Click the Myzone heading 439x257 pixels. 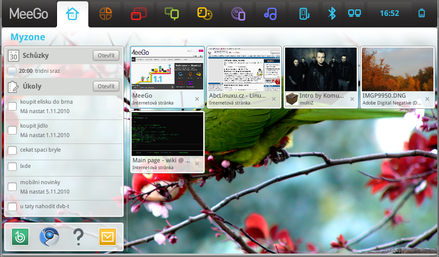click(x=28, y=37)
